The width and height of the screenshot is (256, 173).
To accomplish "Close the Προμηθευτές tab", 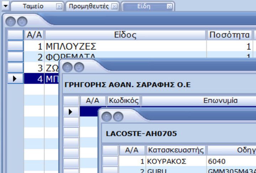I will (114, 6).
